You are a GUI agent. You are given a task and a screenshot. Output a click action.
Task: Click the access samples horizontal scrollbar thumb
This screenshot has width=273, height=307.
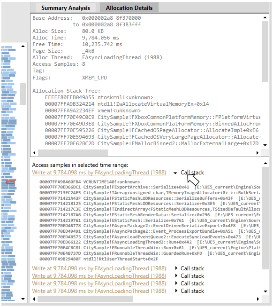(x=85, y=299)
